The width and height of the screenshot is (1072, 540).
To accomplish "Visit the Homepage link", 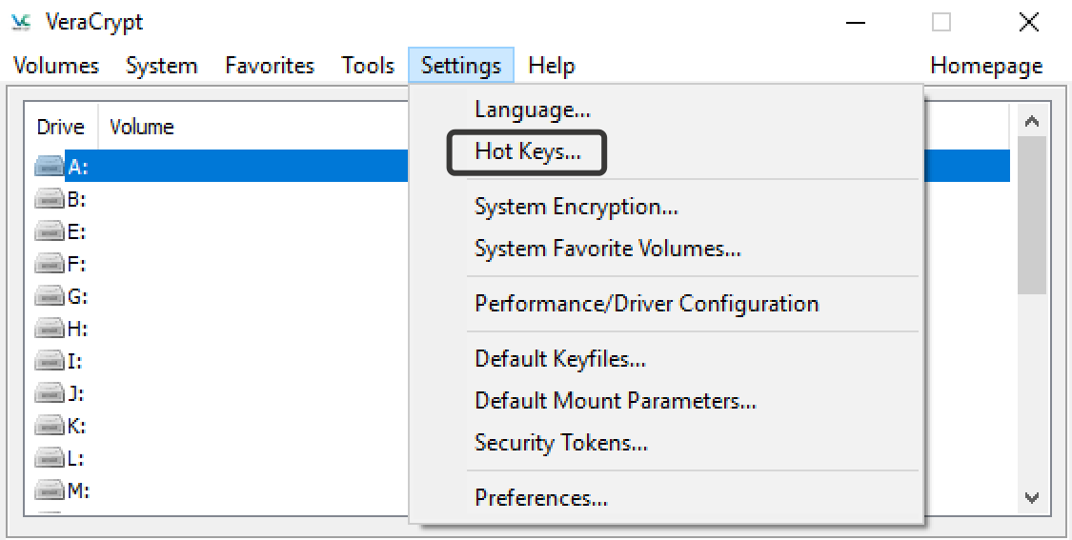I will (986, 66).
